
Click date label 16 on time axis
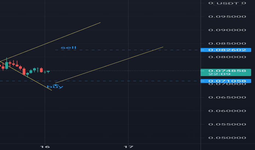point(45,147)
